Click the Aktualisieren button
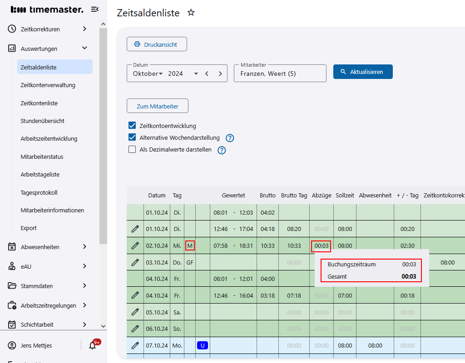Viewport: 465px width, 363px height. pyautogui.click(x=362, y=71)
